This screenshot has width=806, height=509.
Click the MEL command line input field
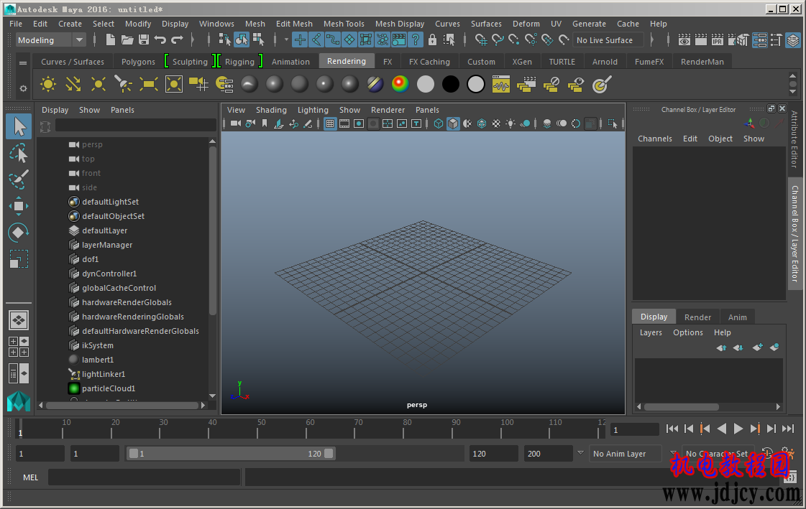point(145,477)
